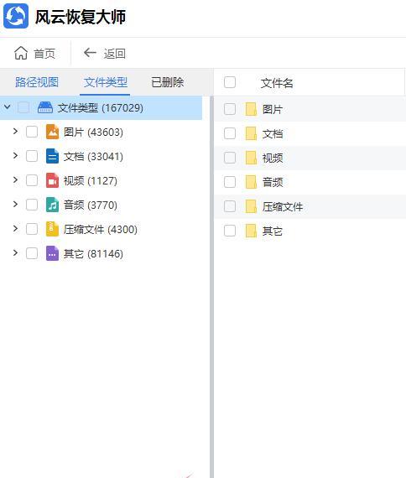
Task: Select the 视频 (1127) tree label
Action: 91,181
